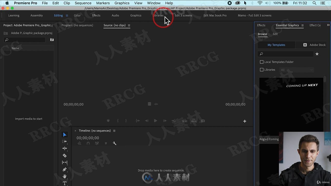Open the Edit tab in Essential Graphics
331x186 pixels.
pyautogui.click(x=275, y=34)
